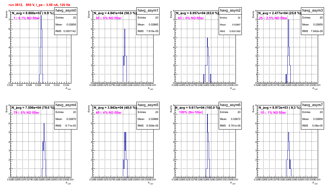Click the magenta 100% (No filter) label

point(191,112)
